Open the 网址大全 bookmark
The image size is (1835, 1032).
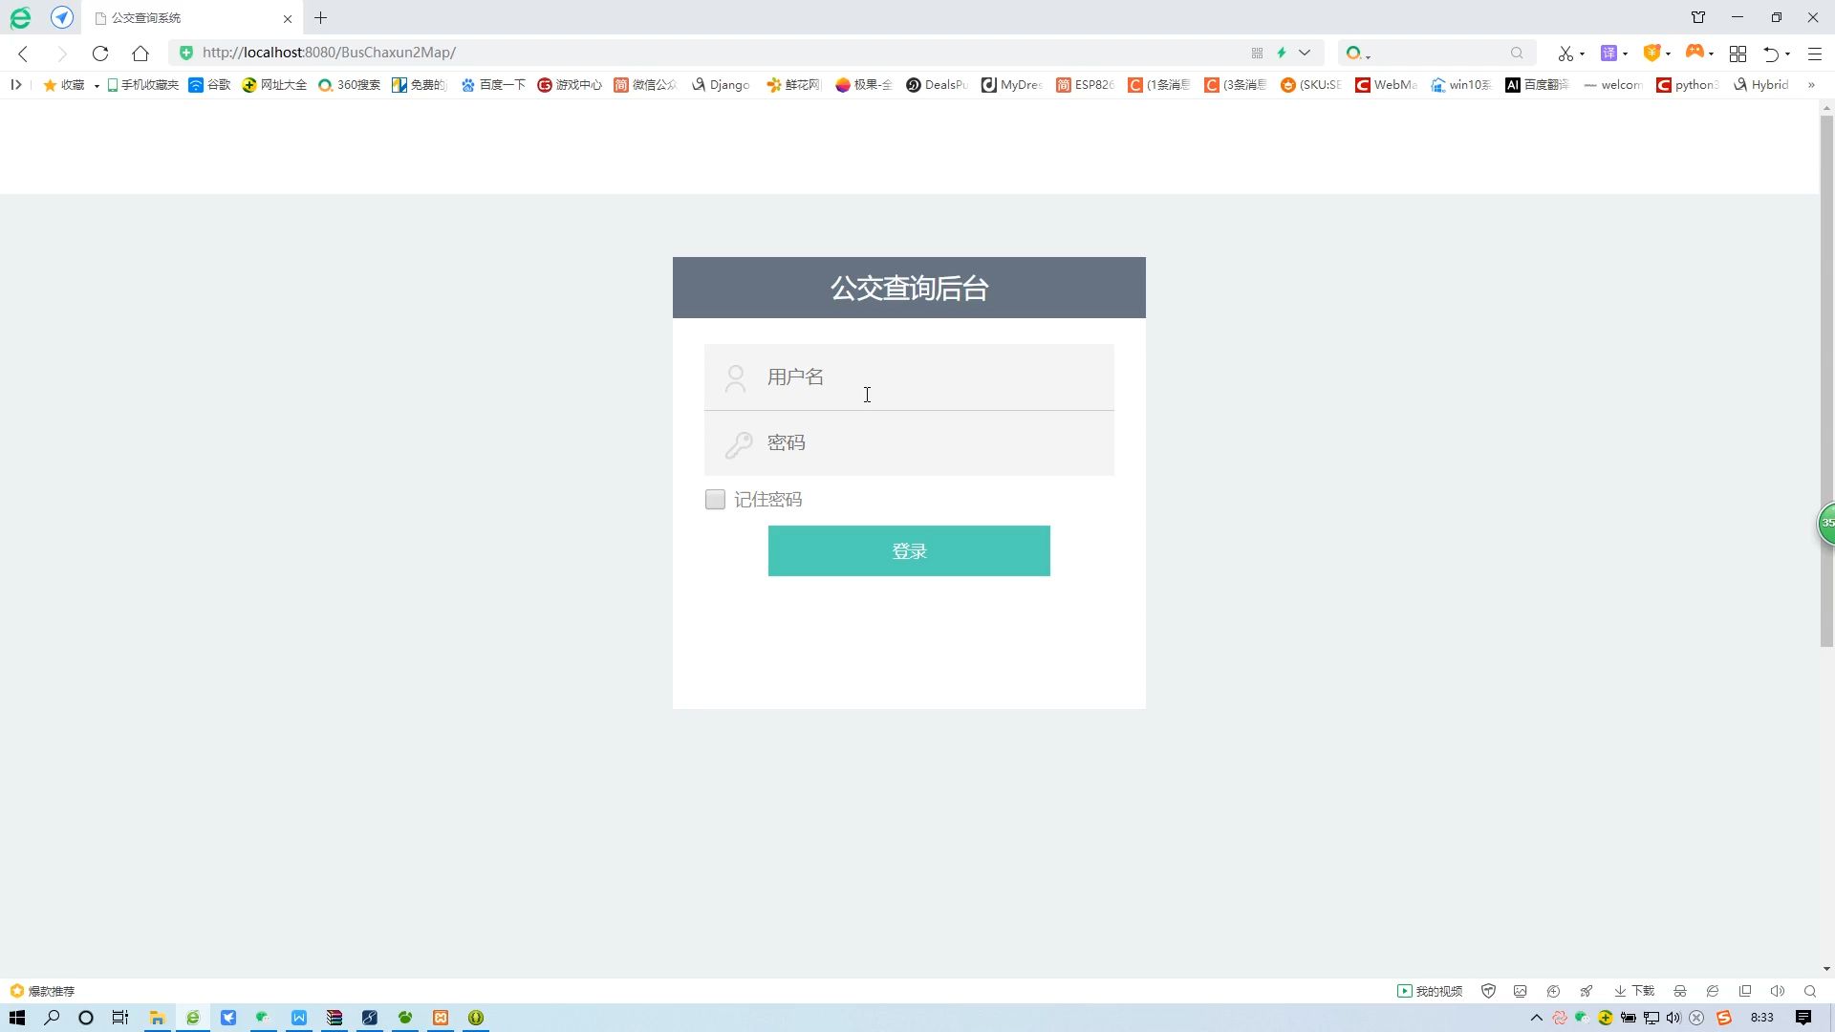tap(274, 85)
